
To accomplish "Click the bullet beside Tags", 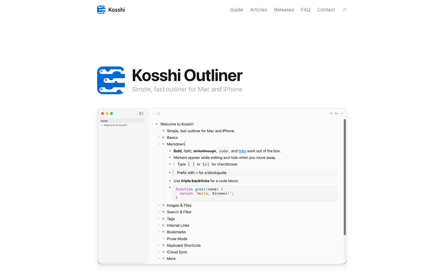I will pyautogui.click(x=163, y=219).
